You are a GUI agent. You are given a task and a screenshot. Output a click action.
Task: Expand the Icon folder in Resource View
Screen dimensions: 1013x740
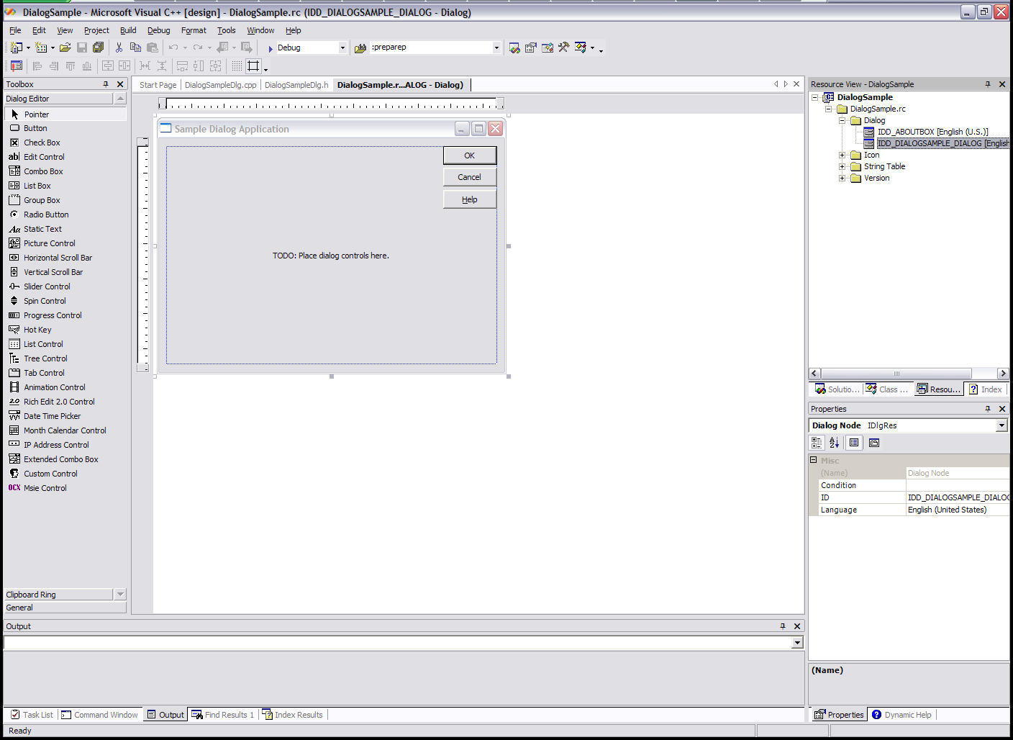pos(842,155)
